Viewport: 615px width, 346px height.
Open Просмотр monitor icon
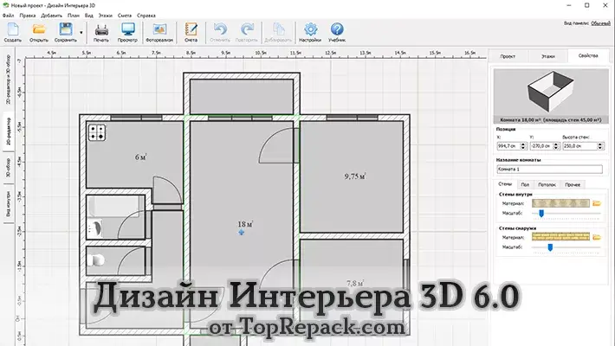(x=127, y=32)
